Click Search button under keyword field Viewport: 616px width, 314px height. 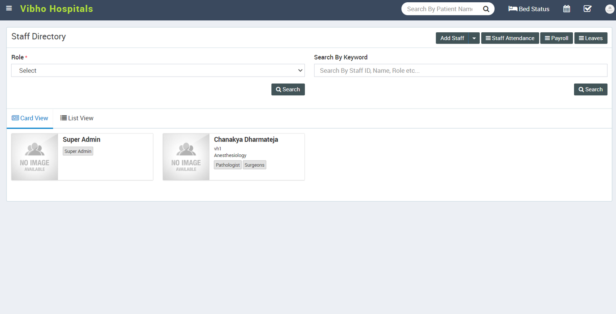590,89
